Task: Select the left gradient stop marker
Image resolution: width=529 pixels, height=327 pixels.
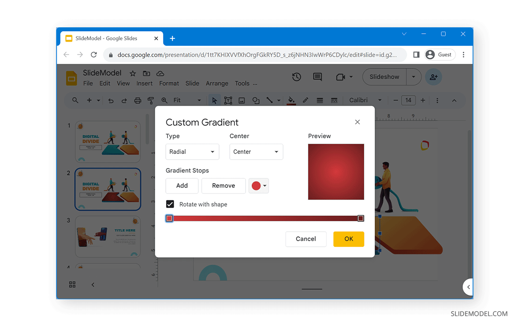Action: point(169,218)
